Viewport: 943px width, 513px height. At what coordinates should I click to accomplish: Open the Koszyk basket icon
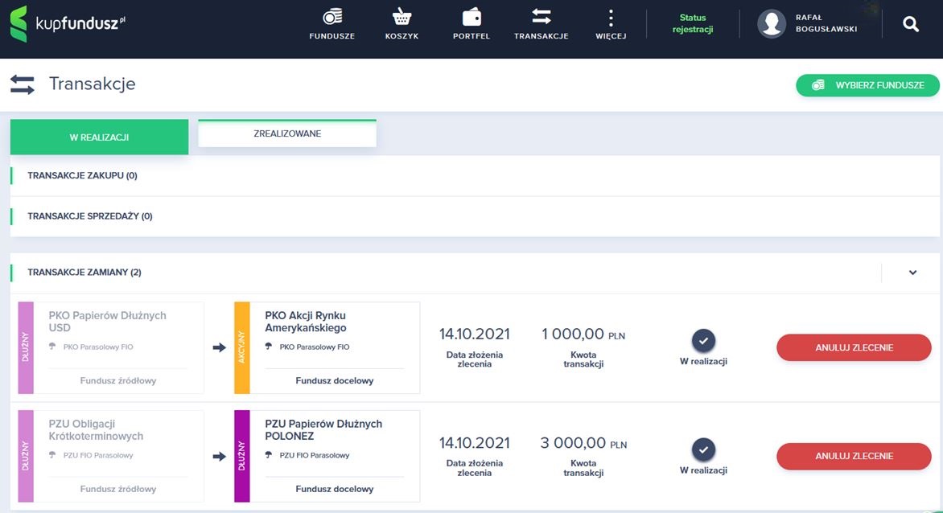pos(401,17)
